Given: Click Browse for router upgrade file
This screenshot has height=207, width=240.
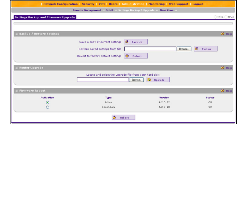Looking at the screenshot, I should (136, 80).
